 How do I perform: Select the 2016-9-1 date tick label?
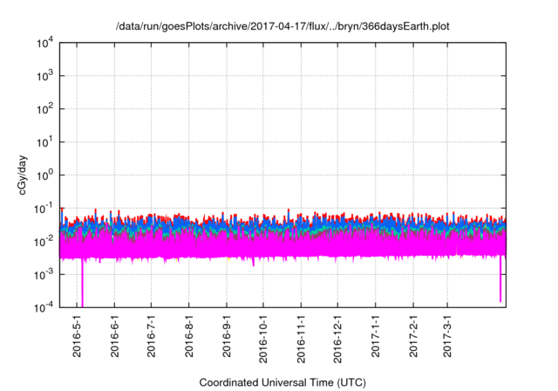[226, 336]
